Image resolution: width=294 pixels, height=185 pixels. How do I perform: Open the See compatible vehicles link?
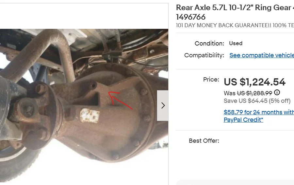point(261,55)
